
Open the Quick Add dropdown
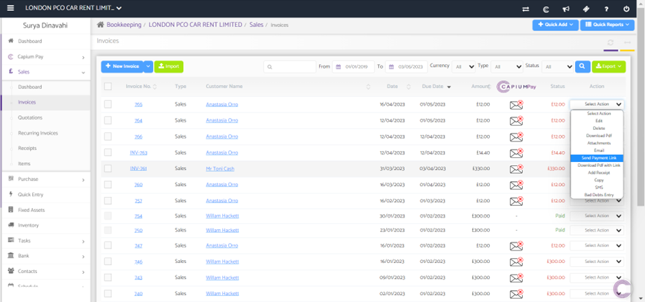click(x=555, y=25)
